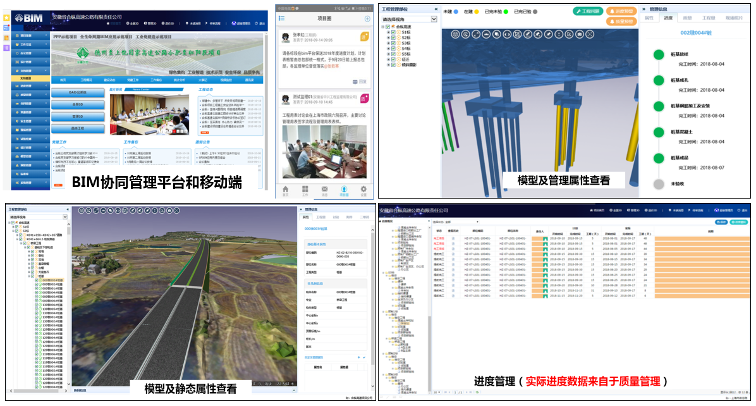756x406 pixels.
Task: Open 党建工作 tab in BIM portal blue navigation bar
Action: coord(133,80)
